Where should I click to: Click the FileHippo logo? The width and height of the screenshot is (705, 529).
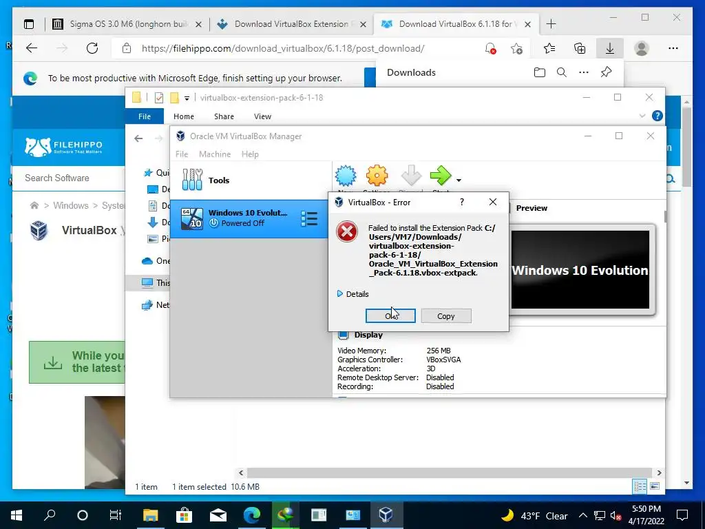pos(64,147)
